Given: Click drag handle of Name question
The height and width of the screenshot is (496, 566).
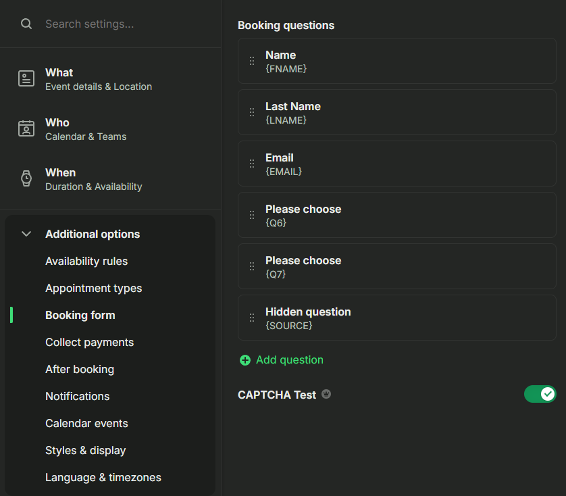Looking at the screenshot, I should point(252,61).
